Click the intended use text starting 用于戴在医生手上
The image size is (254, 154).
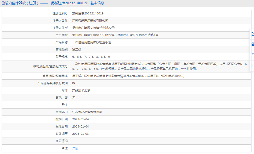point(129,76)
